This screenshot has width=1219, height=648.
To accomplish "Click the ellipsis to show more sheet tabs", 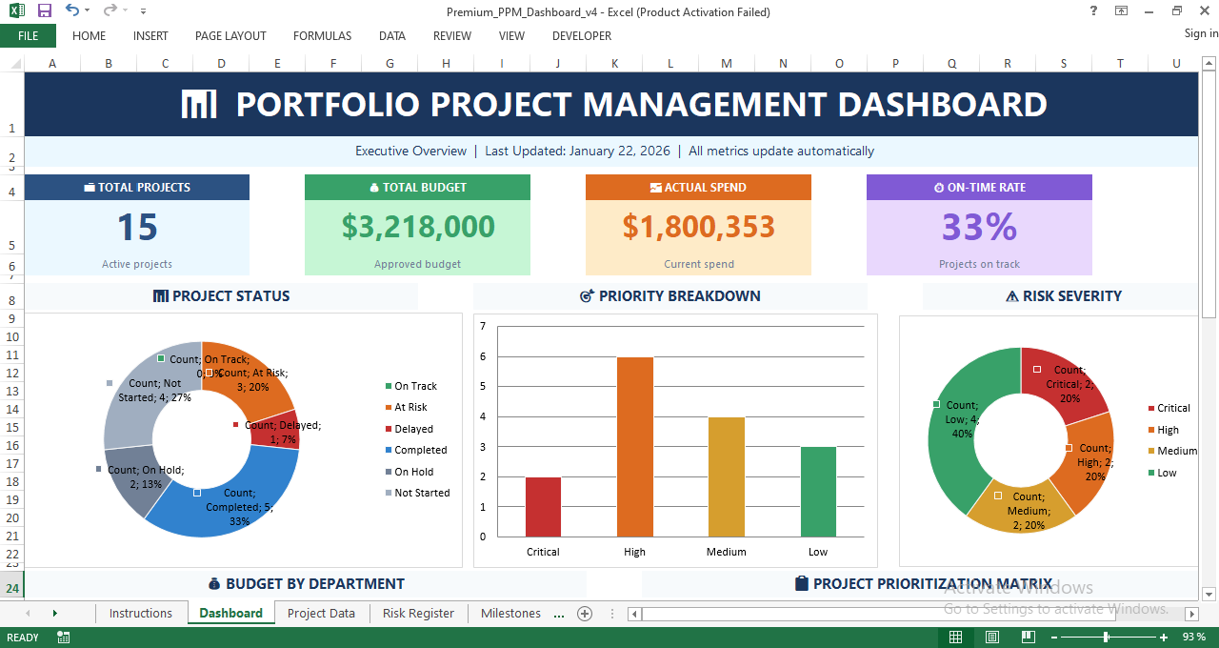I will pyautogui.click(x=560, y=614).
